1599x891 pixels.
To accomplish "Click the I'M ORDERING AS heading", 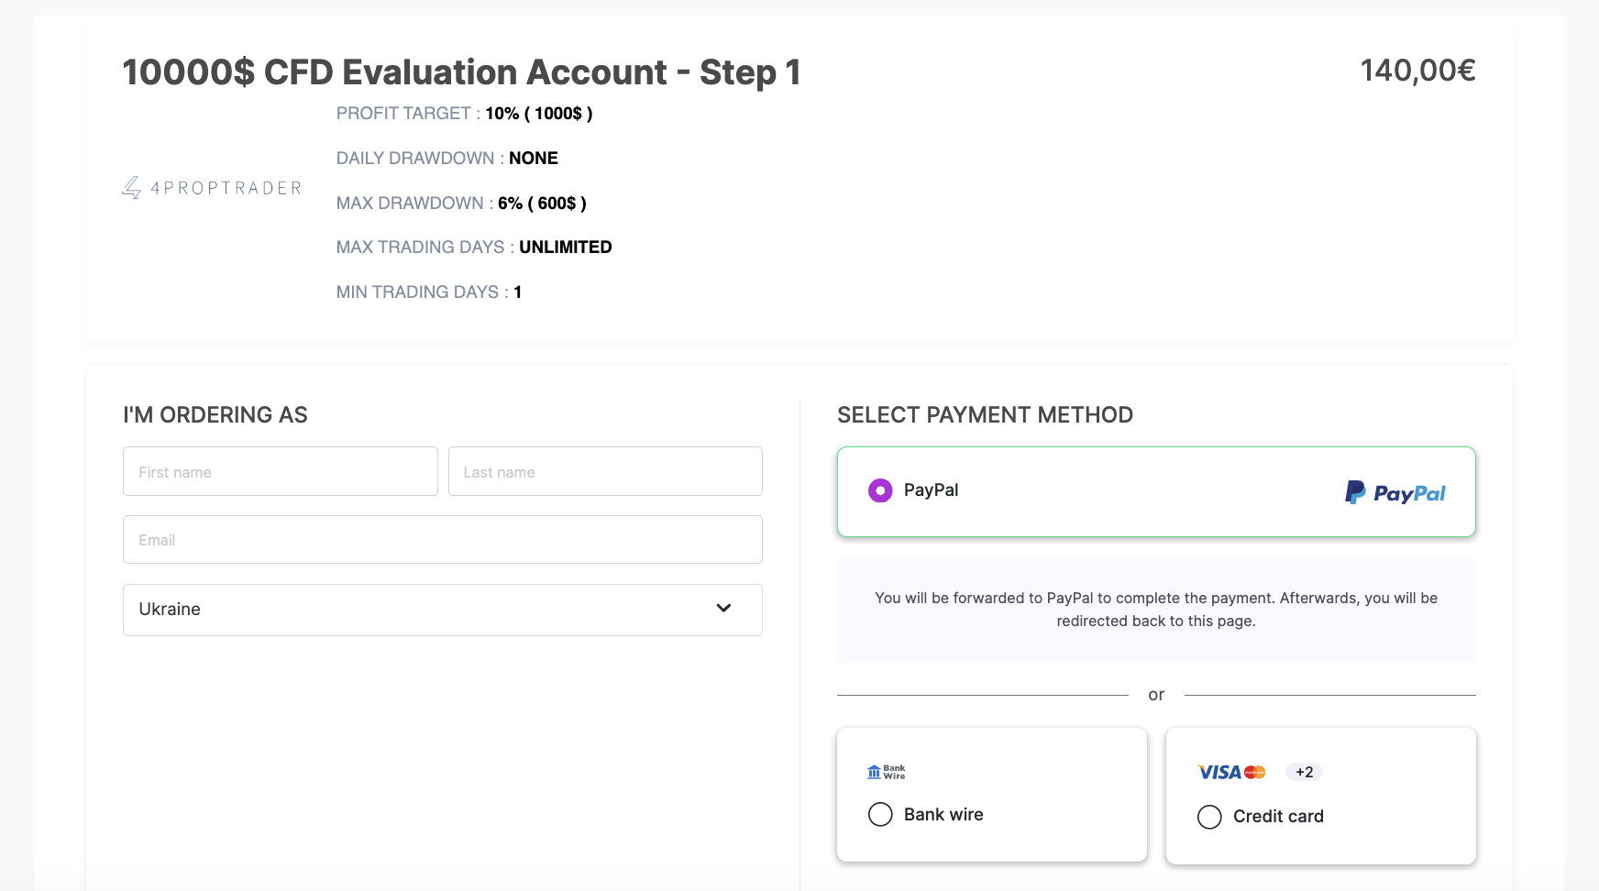I will [215, 415].
